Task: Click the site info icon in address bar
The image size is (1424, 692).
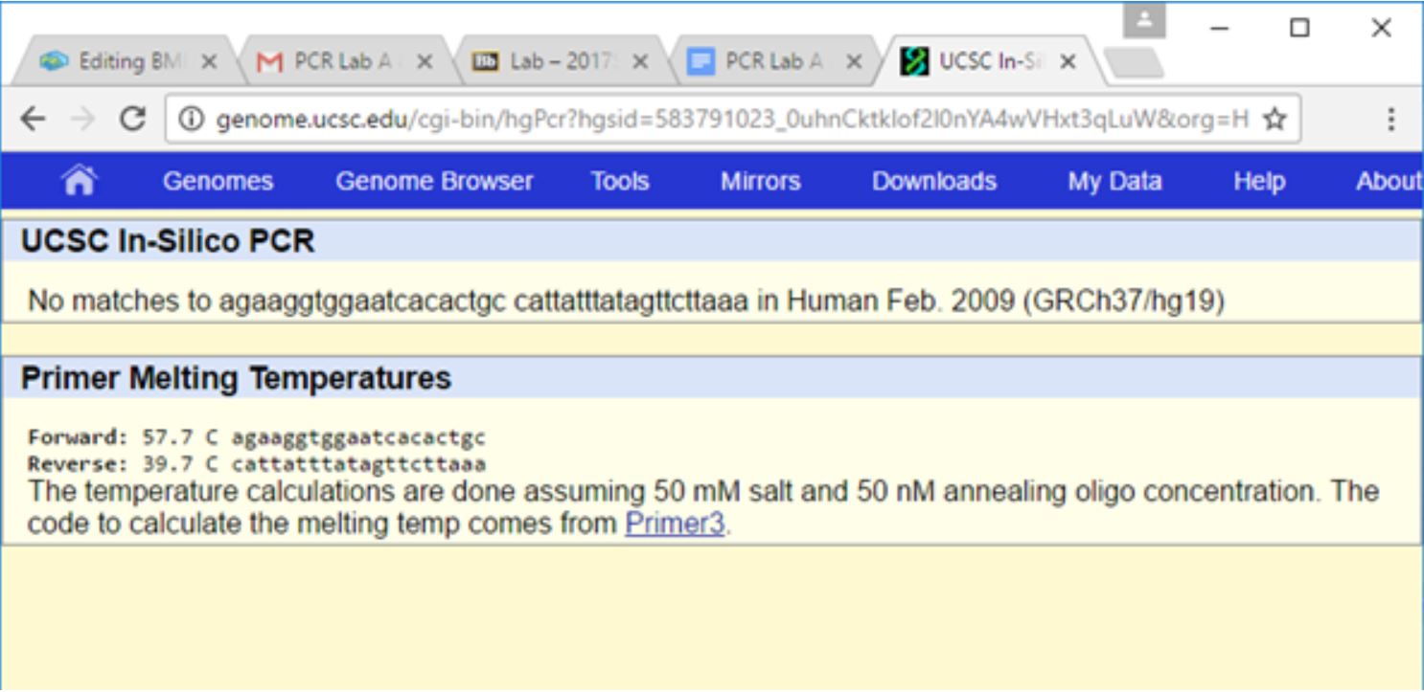Action: pyautogui.click(x=192, y=120)
